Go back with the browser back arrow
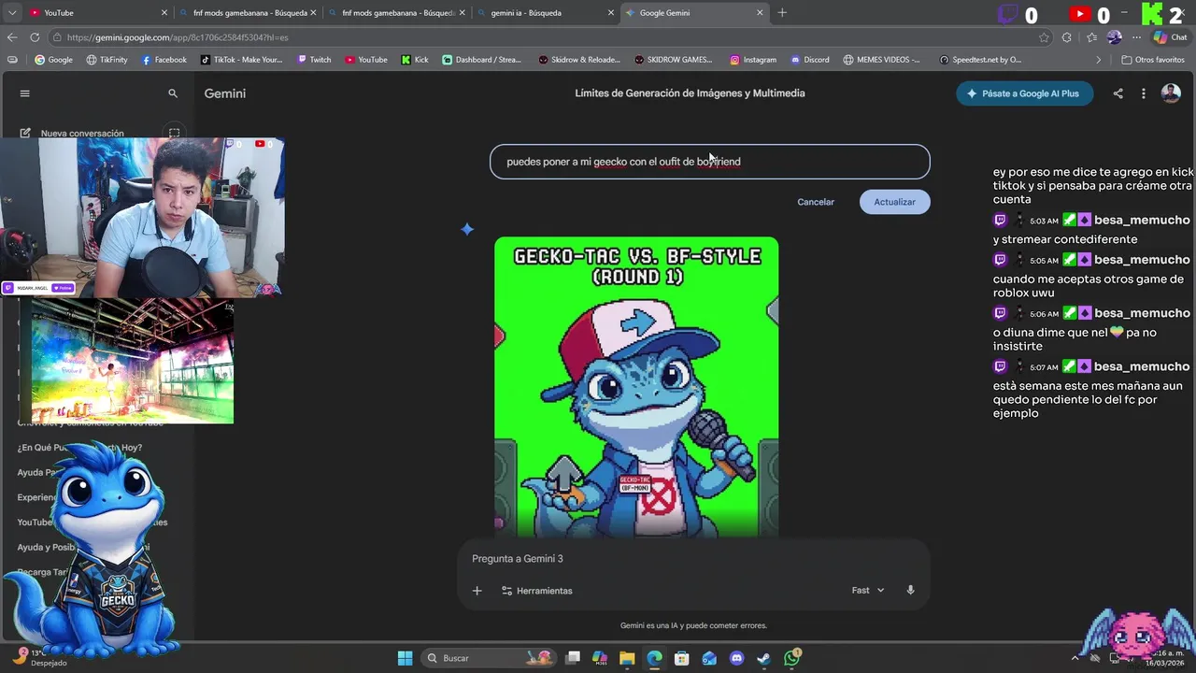1196x673 pixels. (x=12, y=37)
